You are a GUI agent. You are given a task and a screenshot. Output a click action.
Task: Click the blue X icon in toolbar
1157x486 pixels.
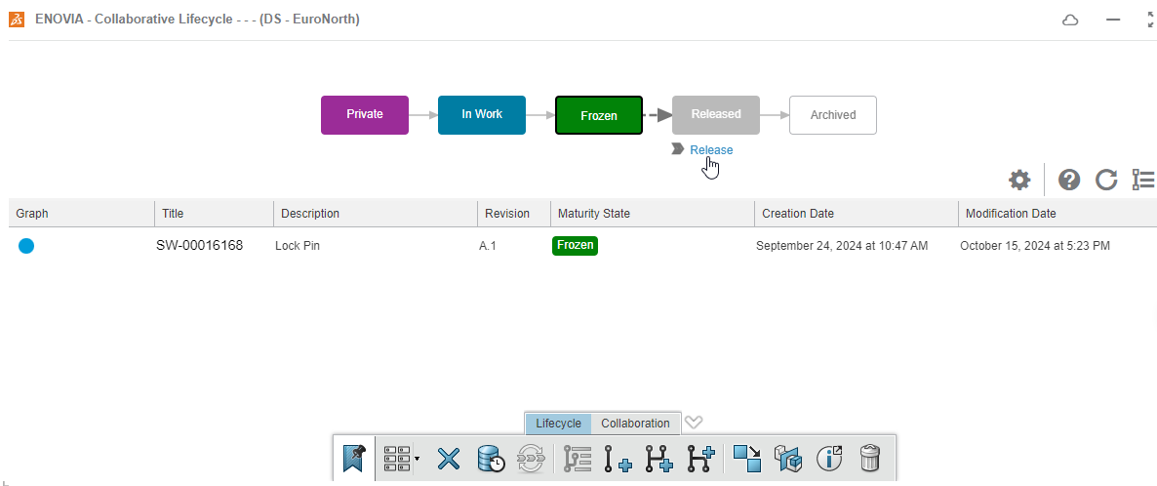448,458
